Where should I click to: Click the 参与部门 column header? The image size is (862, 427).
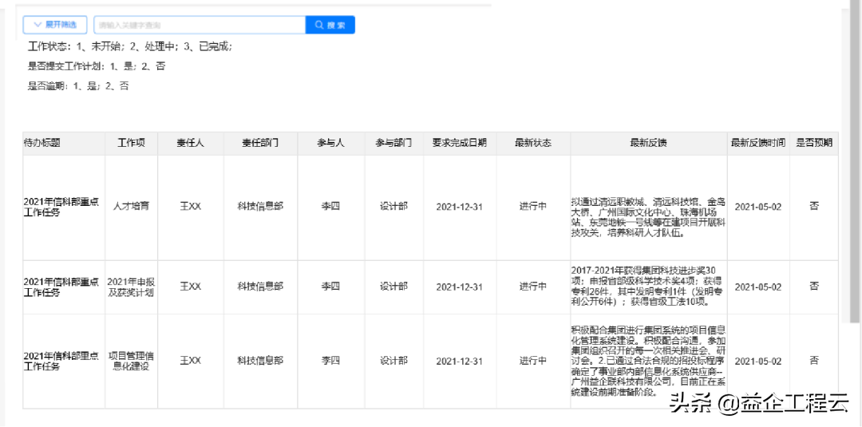(394, 143)
